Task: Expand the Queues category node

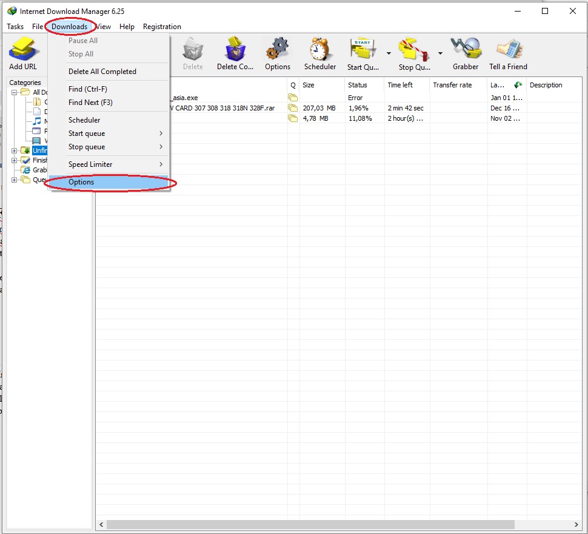Action: pyautogui.click(x=14, y=179)
